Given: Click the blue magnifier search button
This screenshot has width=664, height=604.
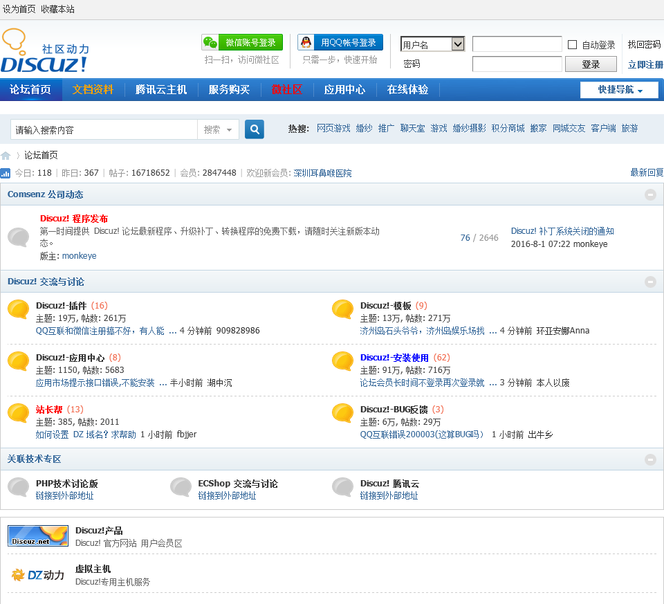Looking at the screenshot, I should [x=255, y=129].
